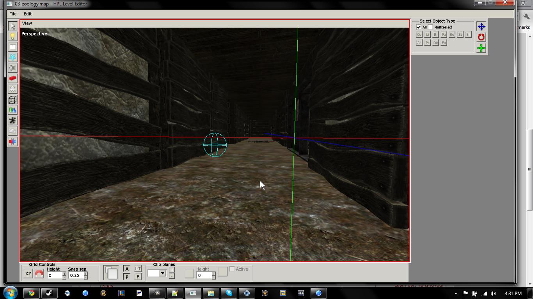This screenshot has height=299, width=533.
Task: Enable the MultiSelect checkbox
Action: pos(430,27)
